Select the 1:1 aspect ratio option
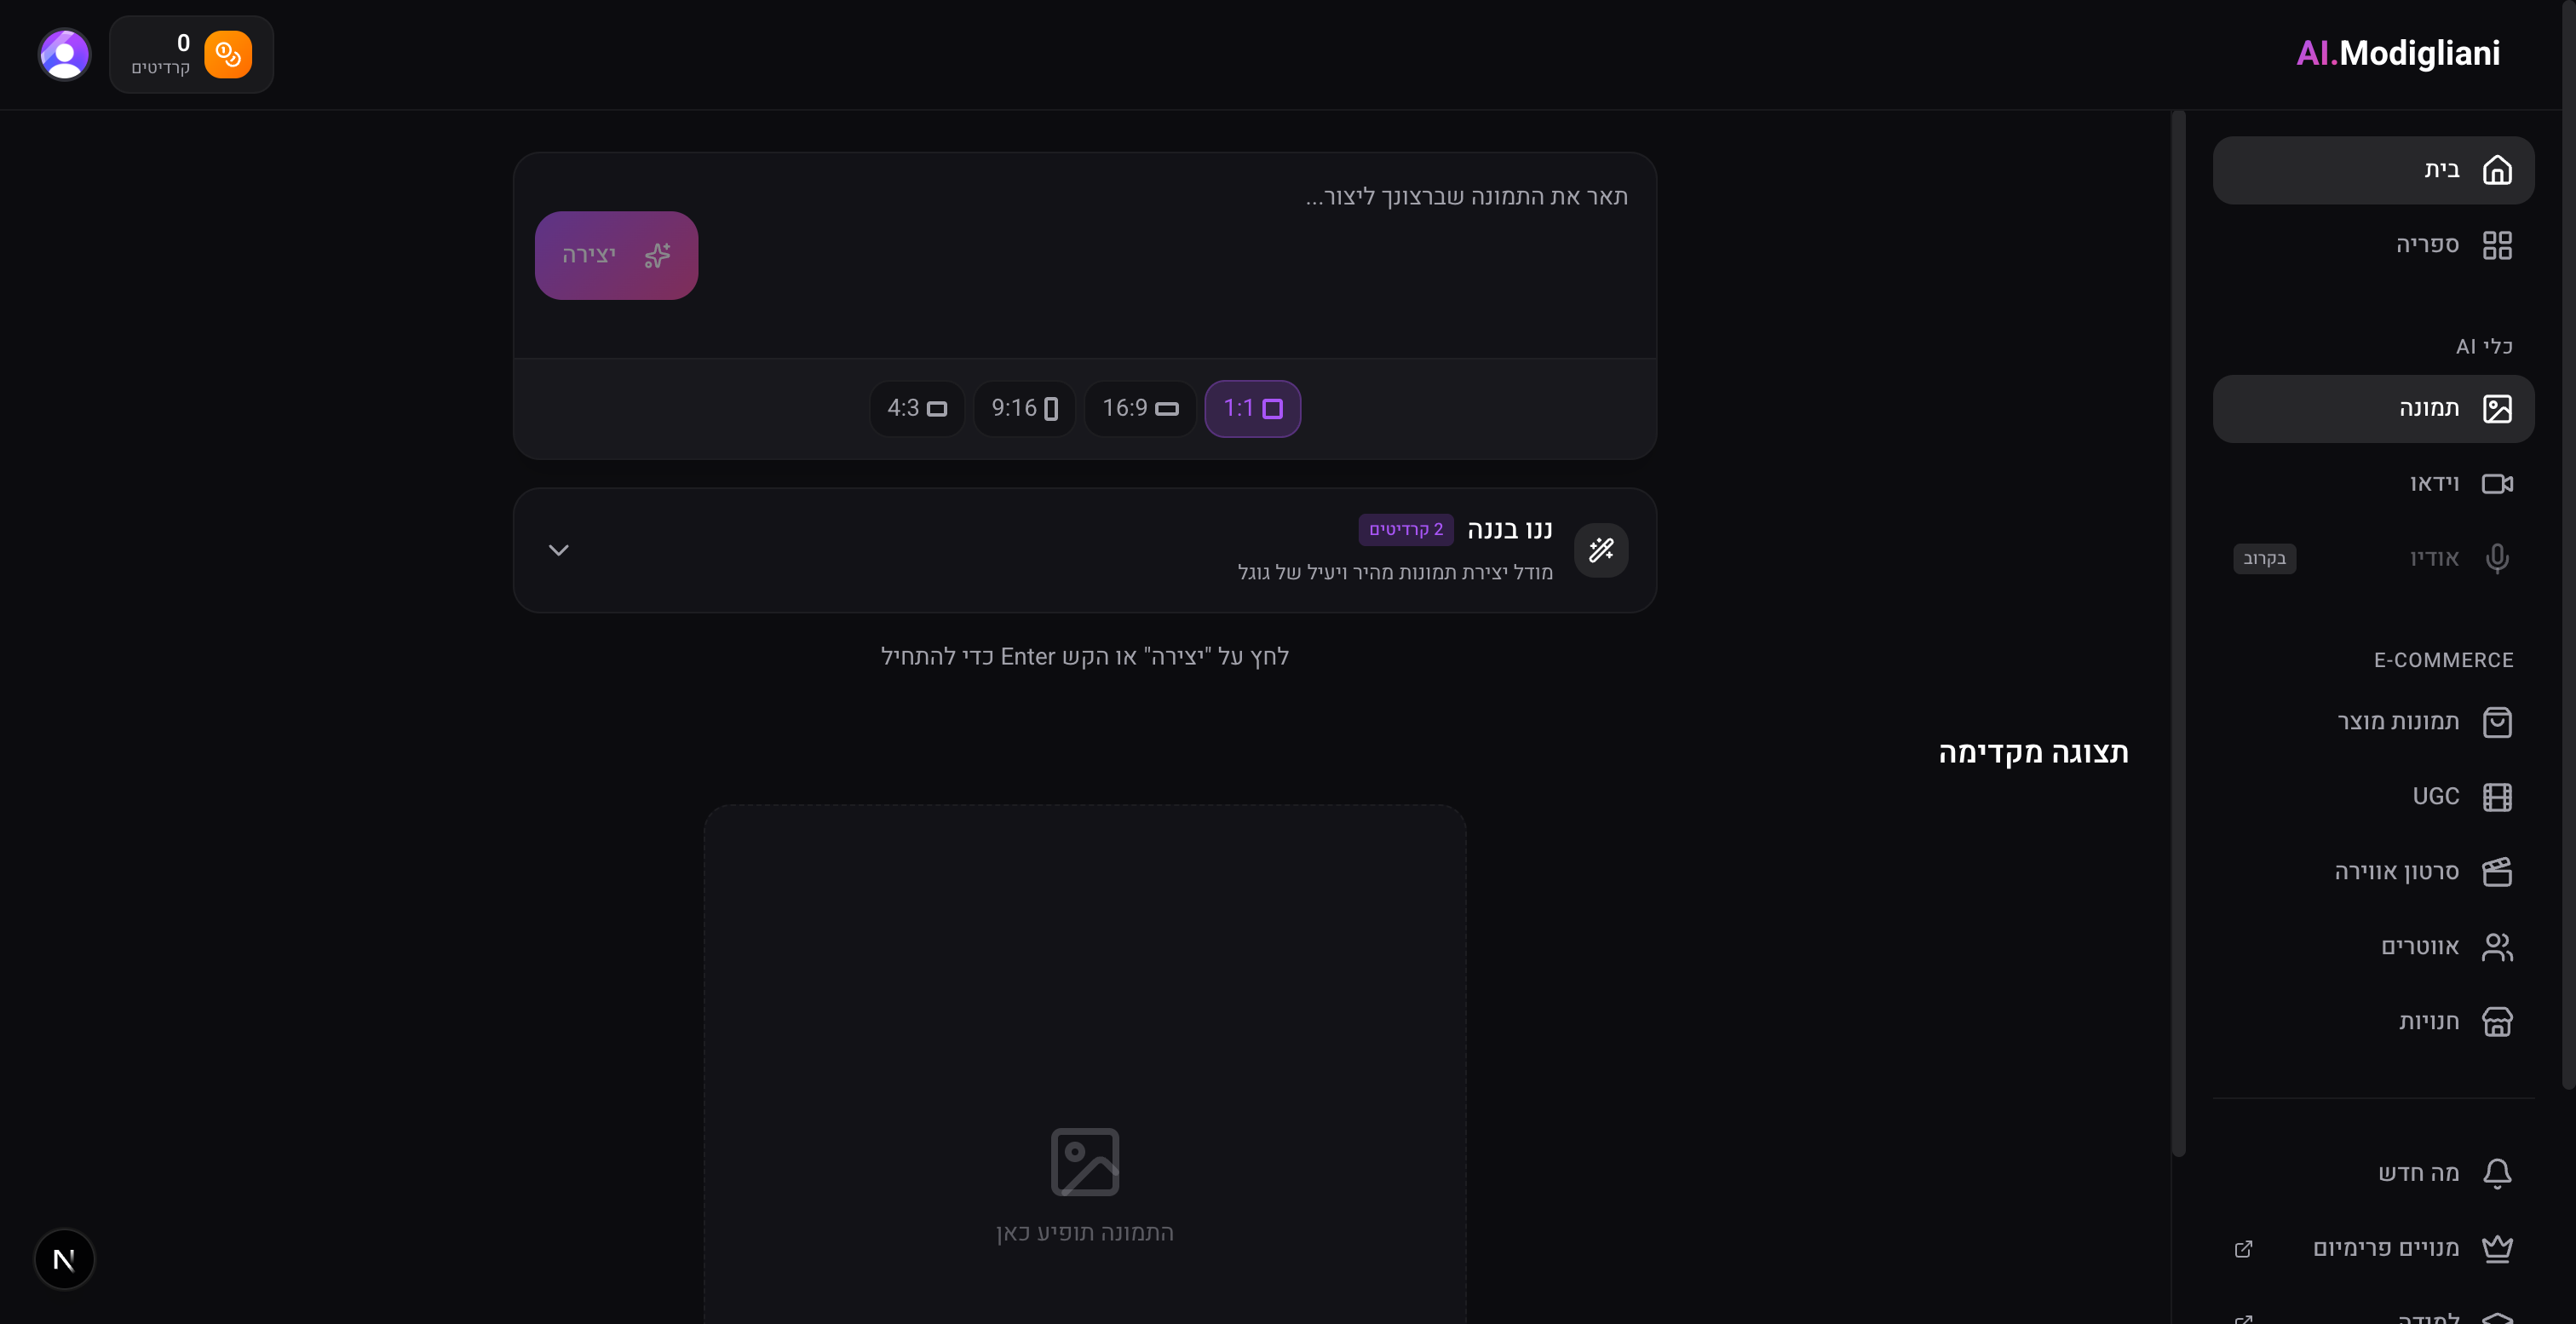 [x=1252, y=408]
